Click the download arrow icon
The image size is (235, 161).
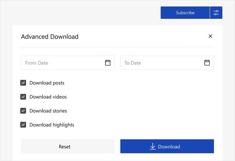153,147
